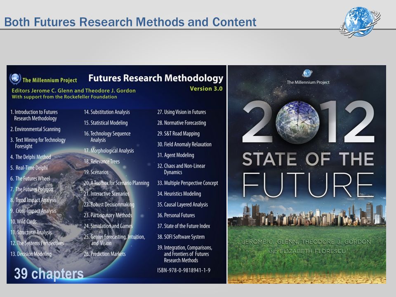Screen dimensions: 396x297
Task: Click '33. Multiple Perspective Concept'
Action: click(187, 183)
